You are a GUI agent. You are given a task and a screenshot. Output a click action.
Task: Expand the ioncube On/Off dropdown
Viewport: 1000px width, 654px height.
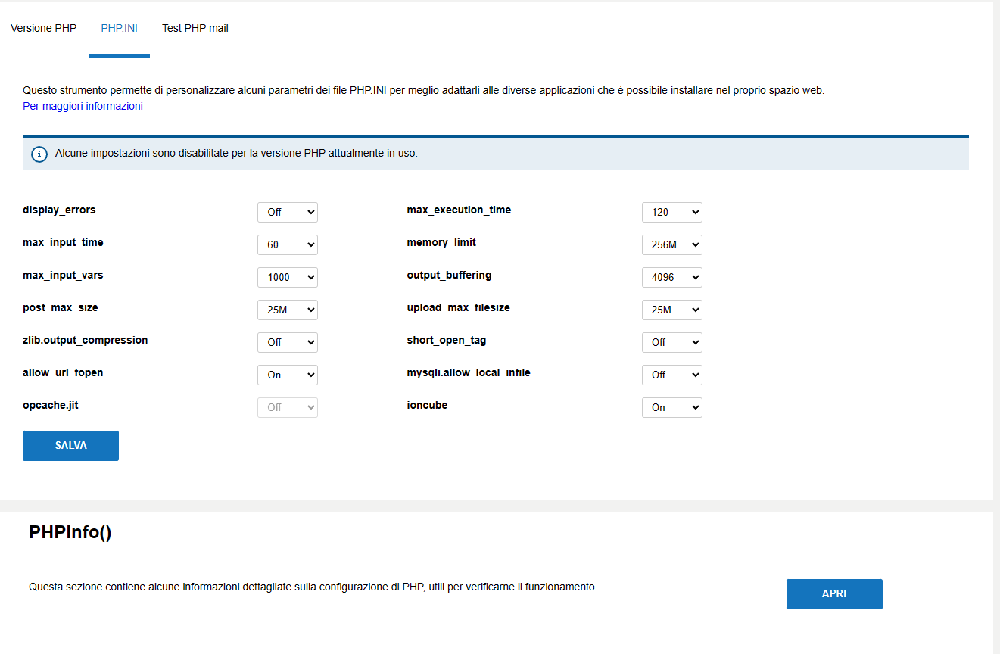point(671,408)
